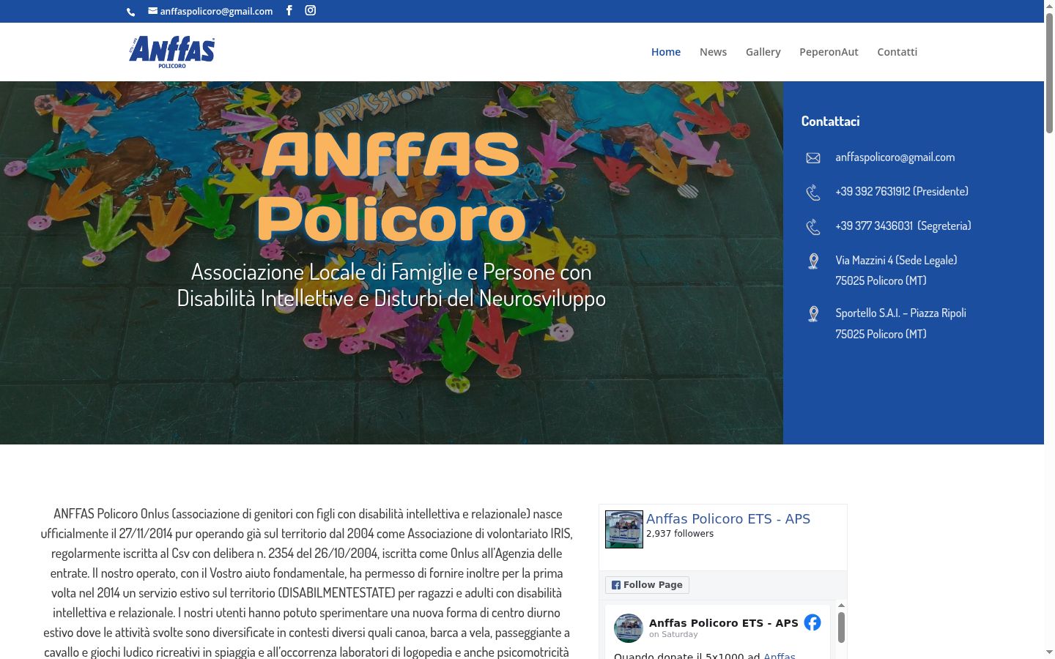
Task: Click the 'Contattaci' heading
Action: coord(830,121)
